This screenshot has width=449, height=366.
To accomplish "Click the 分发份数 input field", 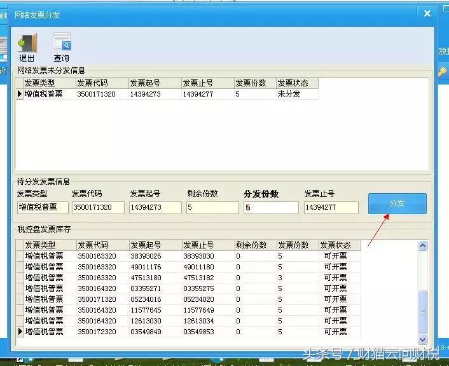I will pos(271,208).
